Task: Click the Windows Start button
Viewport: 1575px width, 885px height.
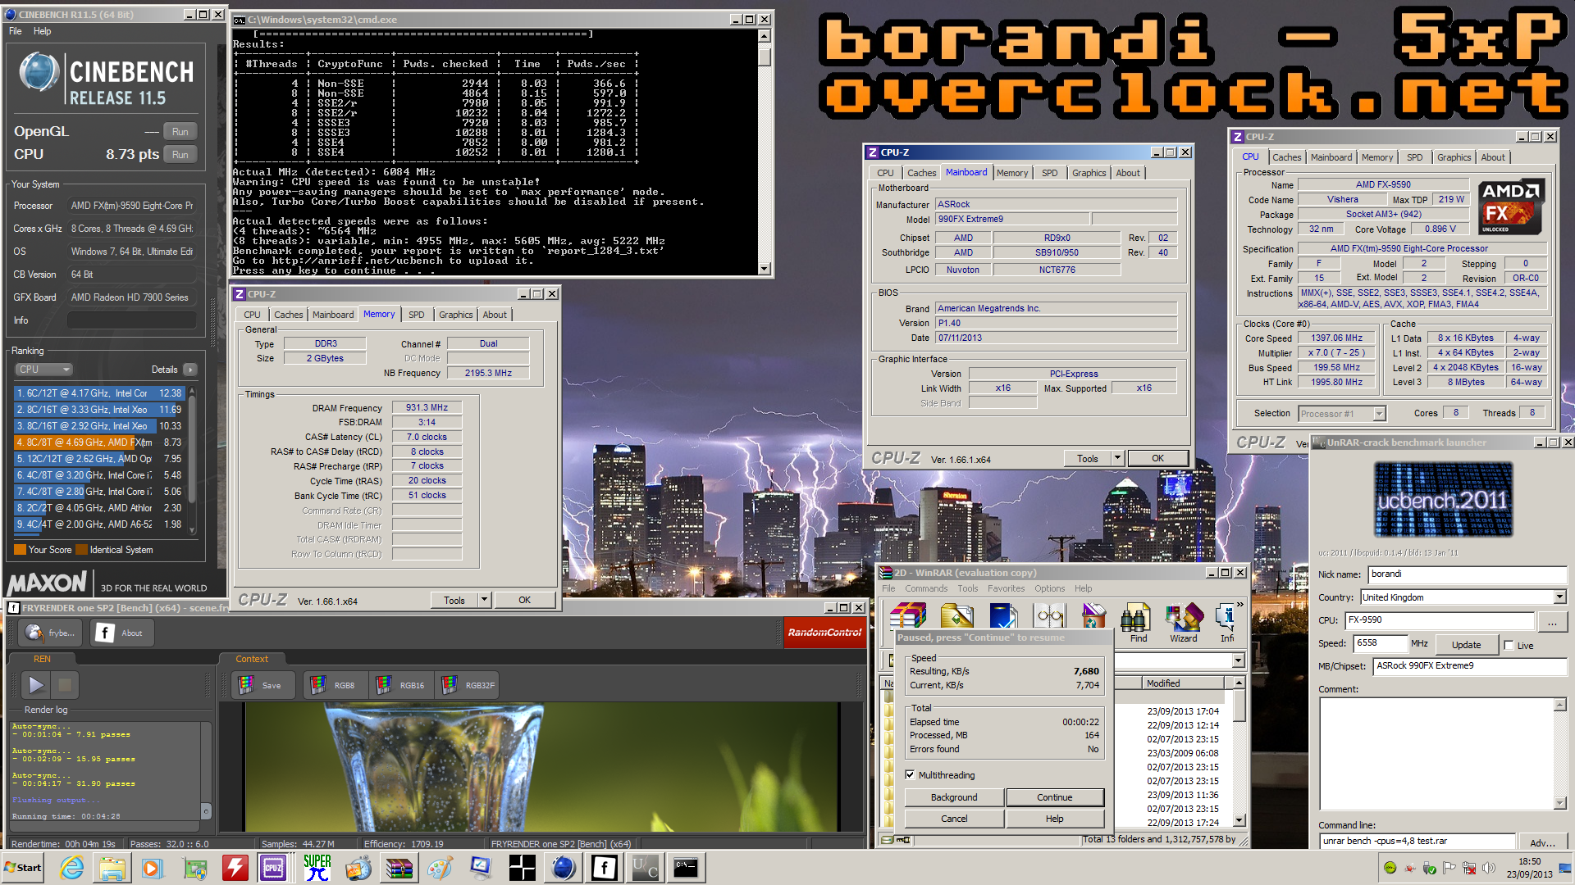Action: pos(23,868)
